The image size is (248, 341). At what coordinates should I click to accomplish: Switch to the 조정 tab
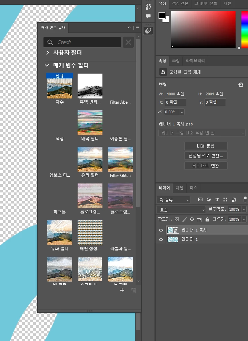176,61
